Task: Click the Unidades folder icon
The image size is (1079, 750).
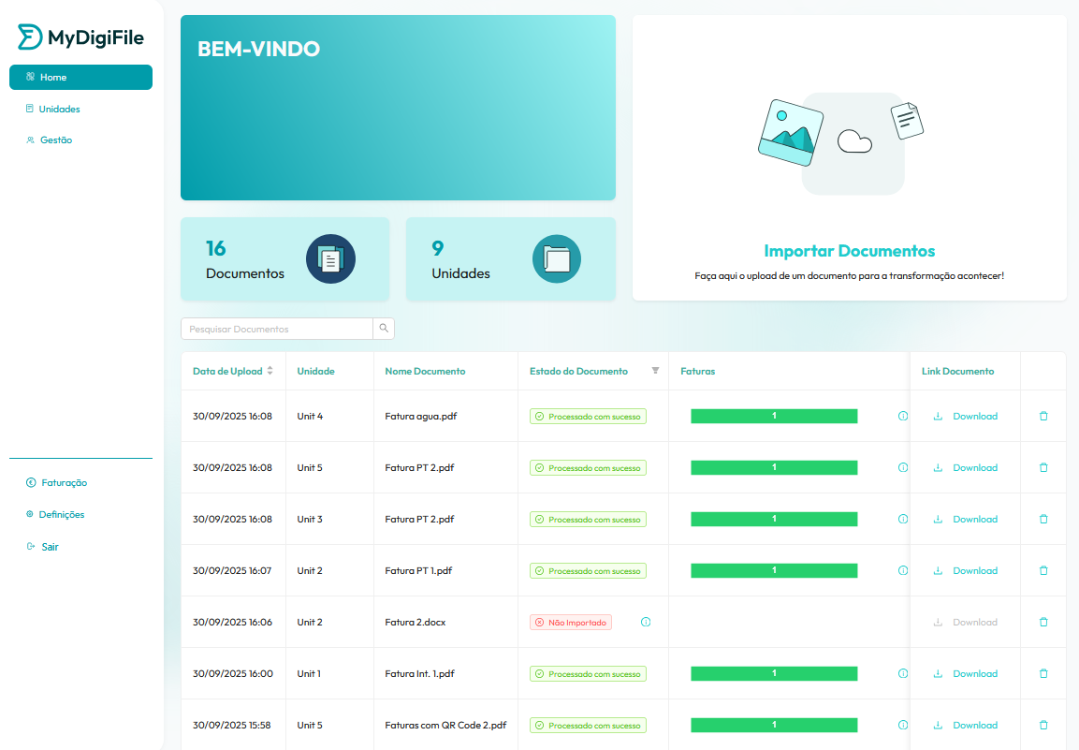Action: tap(557, 258)
